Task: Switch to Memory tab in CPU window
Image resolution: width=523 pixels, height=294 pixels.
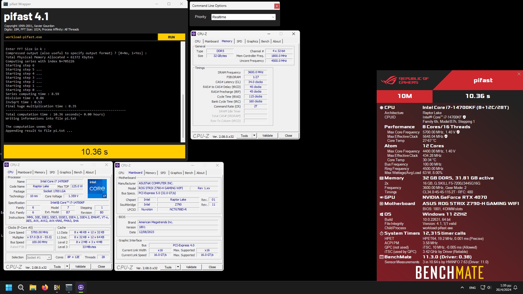Action: coord(40,172)
